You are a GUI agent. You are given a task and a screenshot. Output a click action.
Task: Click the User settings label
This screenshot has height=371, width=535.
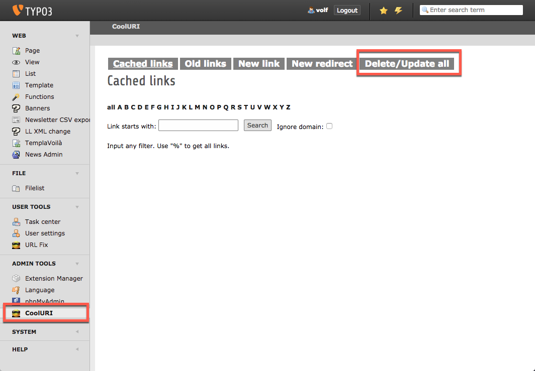coord(45,233)
